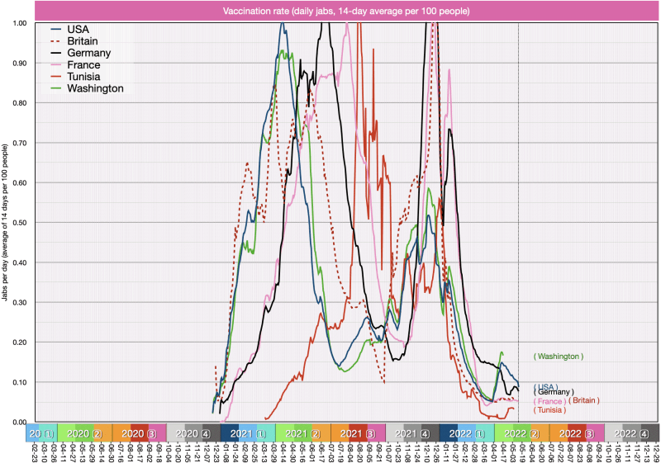Click the pink Vaccination rate title bar
This screenshot has height=463, width=661.
(x=346, y=11)
